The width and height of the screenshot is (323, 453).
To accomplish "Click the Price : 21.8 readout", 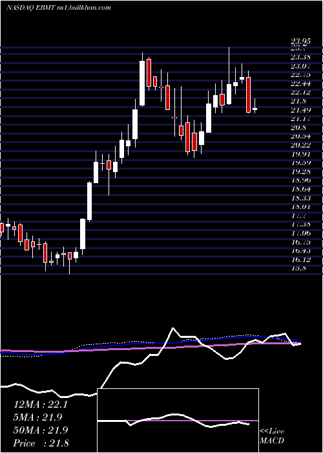I will [41, 443].
